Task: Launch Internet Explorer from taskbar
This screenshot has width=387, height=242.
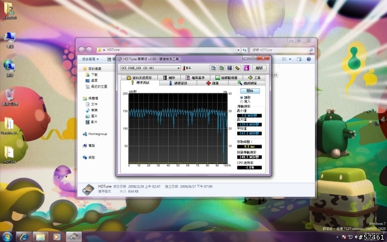Action: coord(24,237)
